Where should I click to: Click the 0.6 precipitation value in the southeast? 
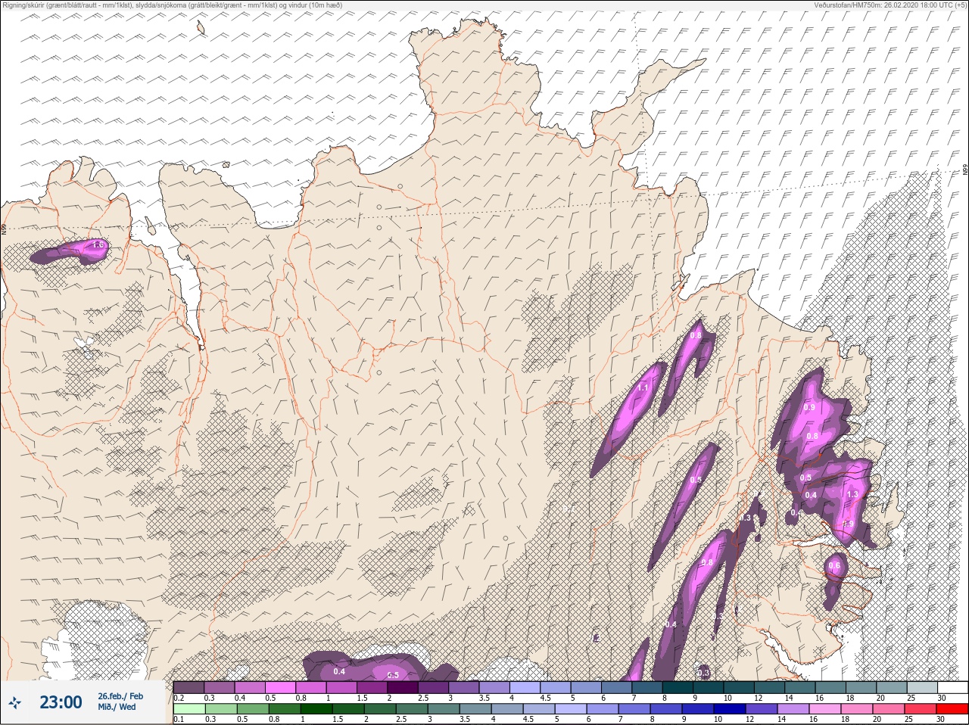click(834, 565)
